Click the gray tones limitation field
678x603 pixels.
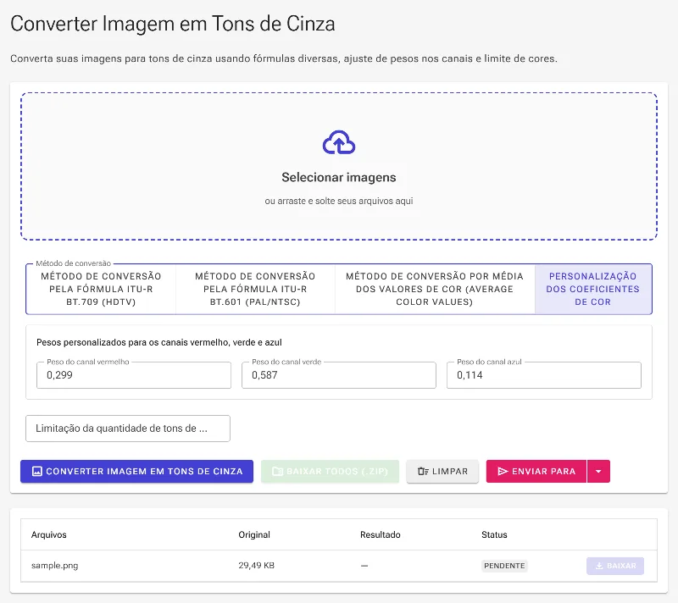[x=128, y=429]
